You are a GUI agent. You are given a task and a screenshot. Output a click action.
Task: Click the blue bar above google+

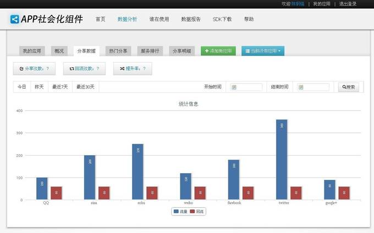[x=329, y=190]
